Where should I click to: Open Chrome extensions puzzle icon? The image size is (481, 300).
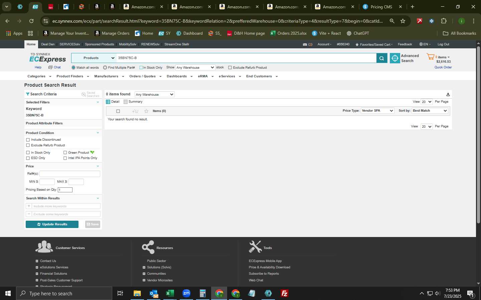(444, 21)
